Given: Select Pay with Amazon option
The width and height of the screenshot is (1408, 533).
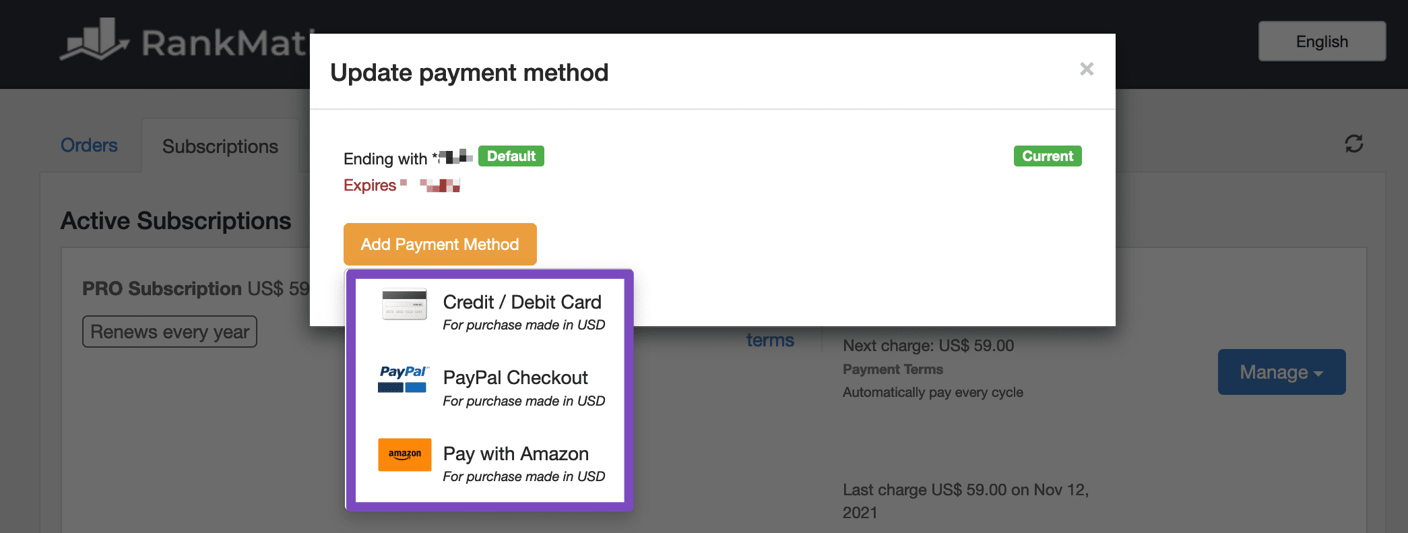Looking at the screenshot, I should click(490, 464).
